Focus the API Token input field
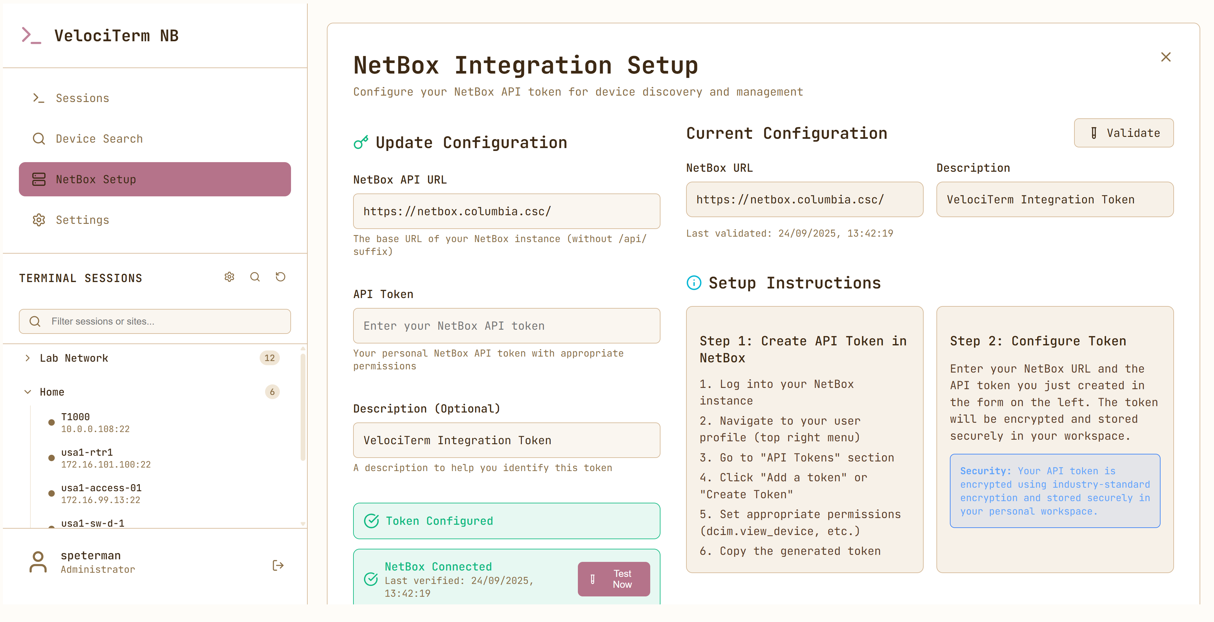The width and height of the screenshot is (1214, 622). point(506,326)
